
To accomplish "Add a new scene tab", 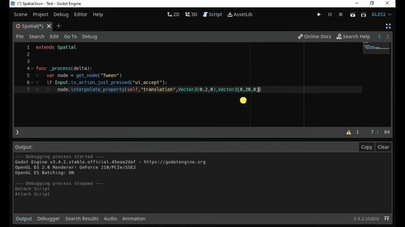I will point(59,26).
